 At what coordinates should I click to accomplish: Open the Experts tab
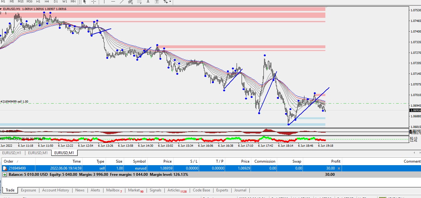(222, 190)
